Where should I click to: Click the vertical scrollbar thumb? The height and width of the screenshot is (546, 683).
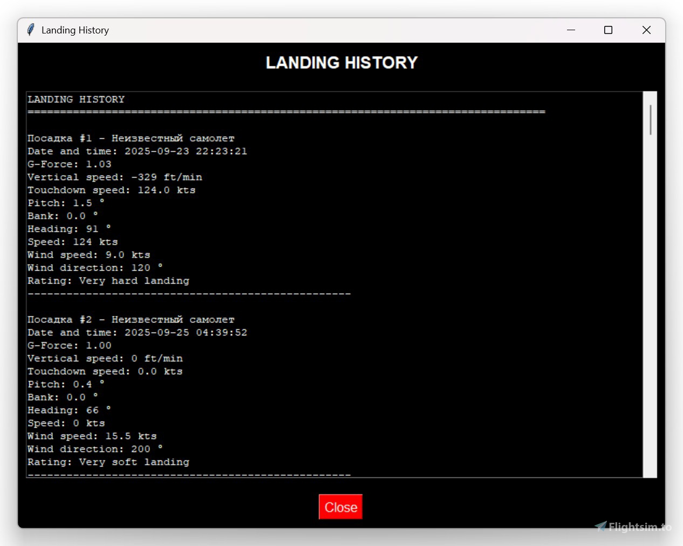click(x=650, y=120)
